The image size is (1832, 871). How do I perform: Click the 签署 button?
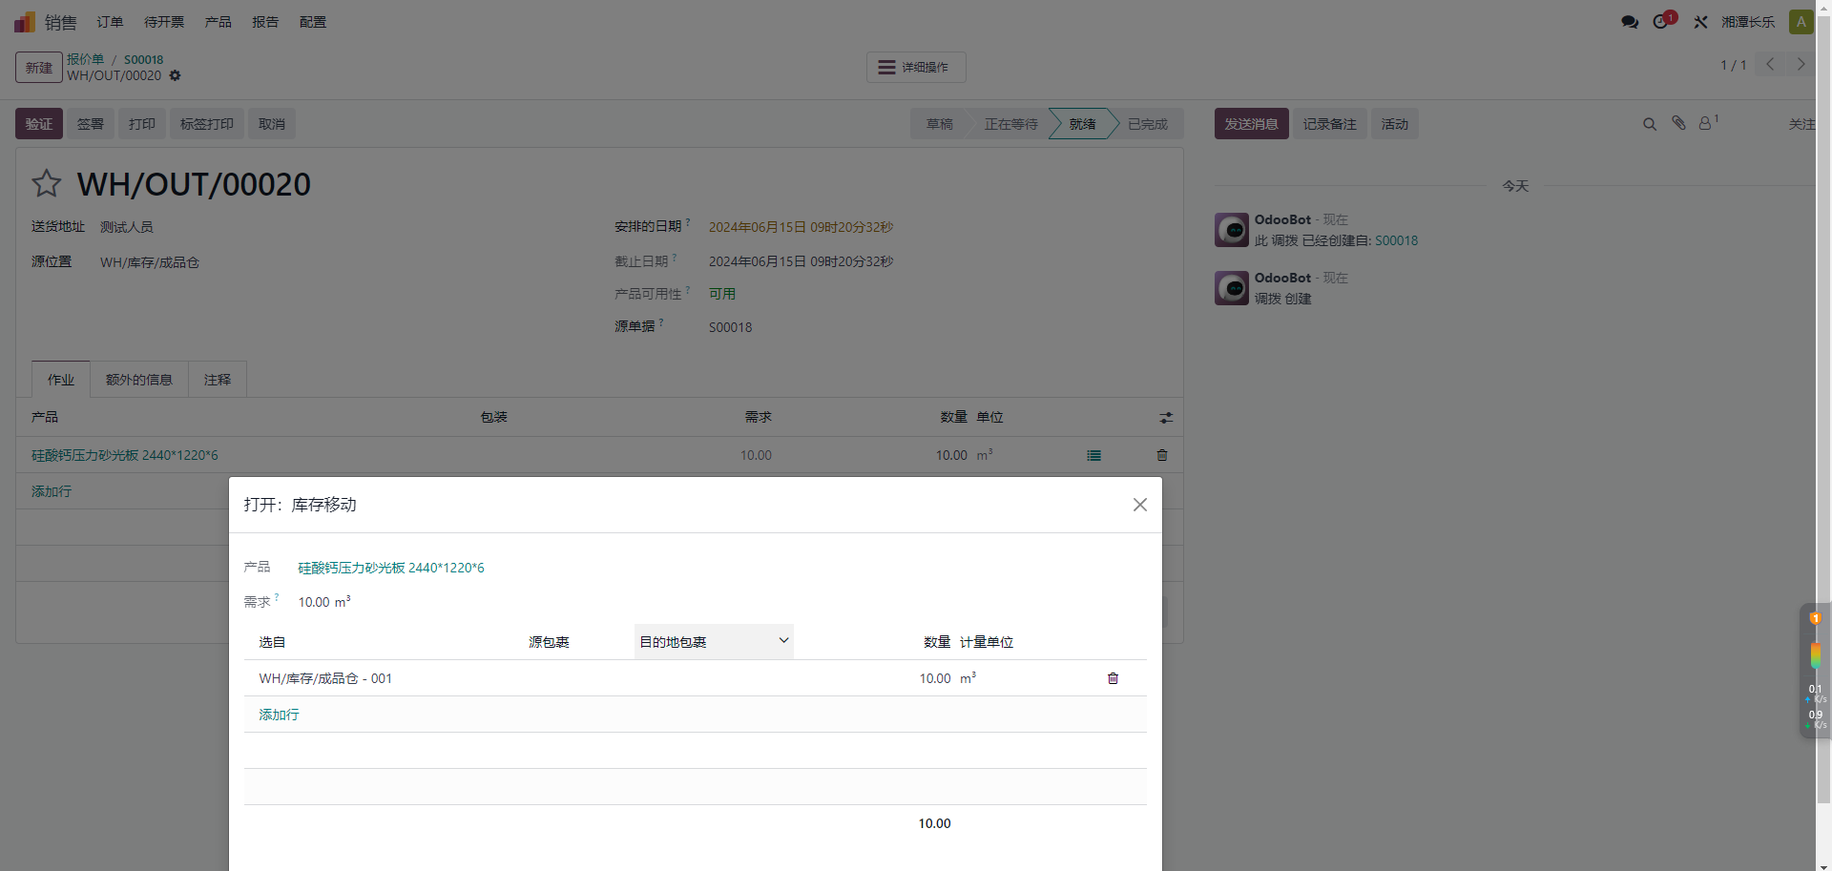click(91, 124)
